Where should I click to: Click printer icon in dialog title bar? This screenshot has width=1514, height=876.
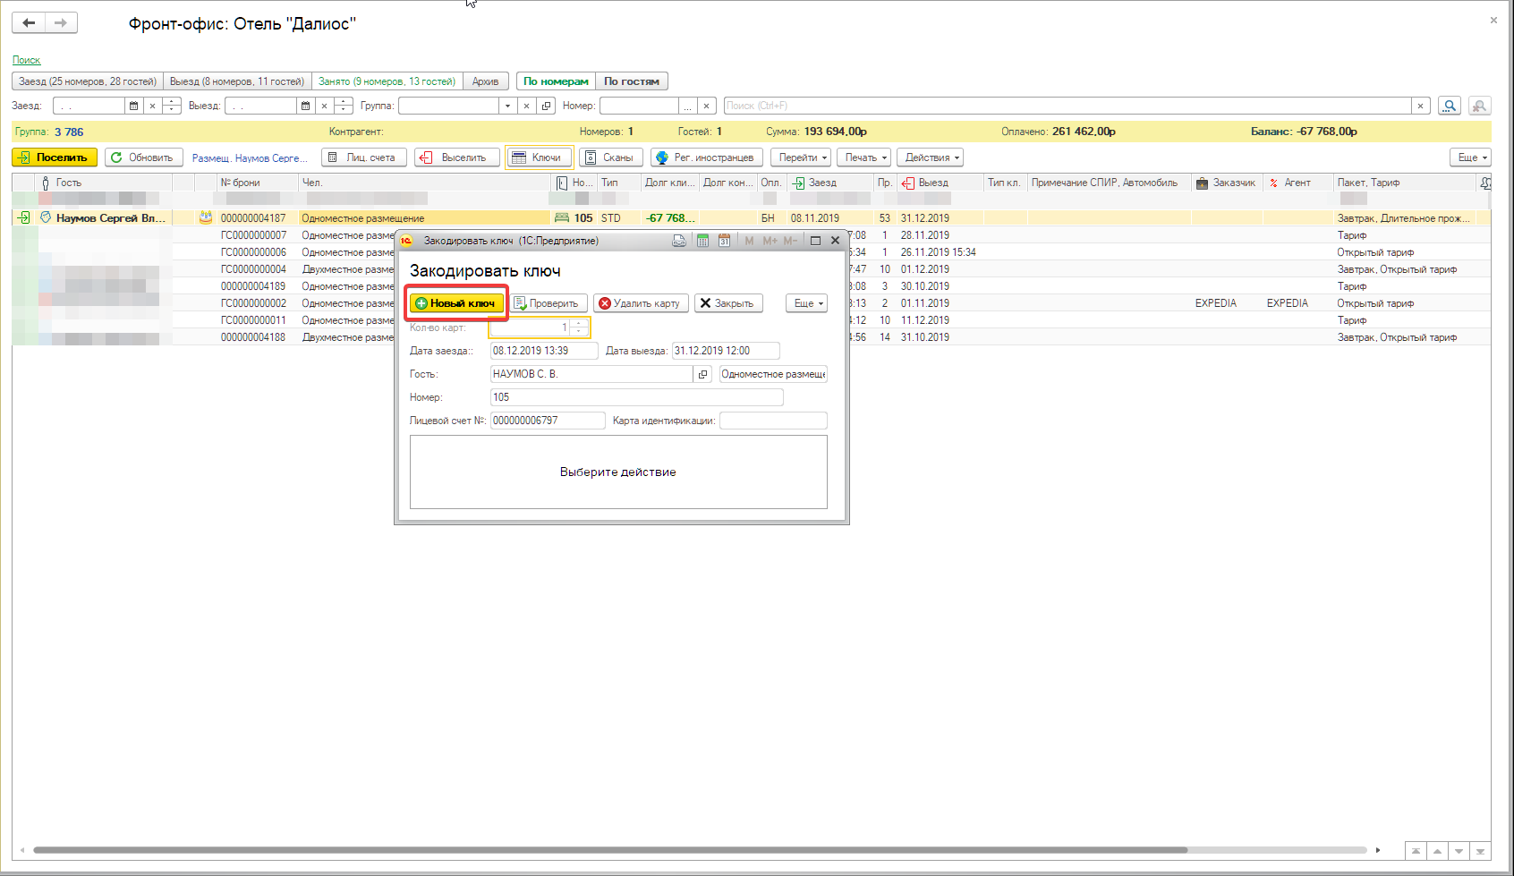(679, 241)
